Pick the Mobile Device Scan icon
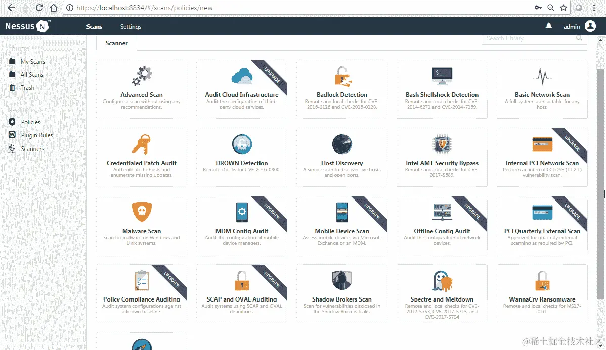606x350 pixels. pos(342,212)
